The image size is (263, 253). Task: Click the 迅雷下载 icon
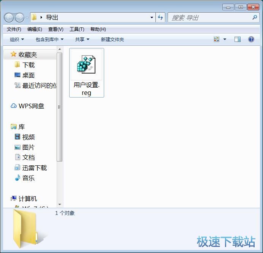tap(17, 167)
